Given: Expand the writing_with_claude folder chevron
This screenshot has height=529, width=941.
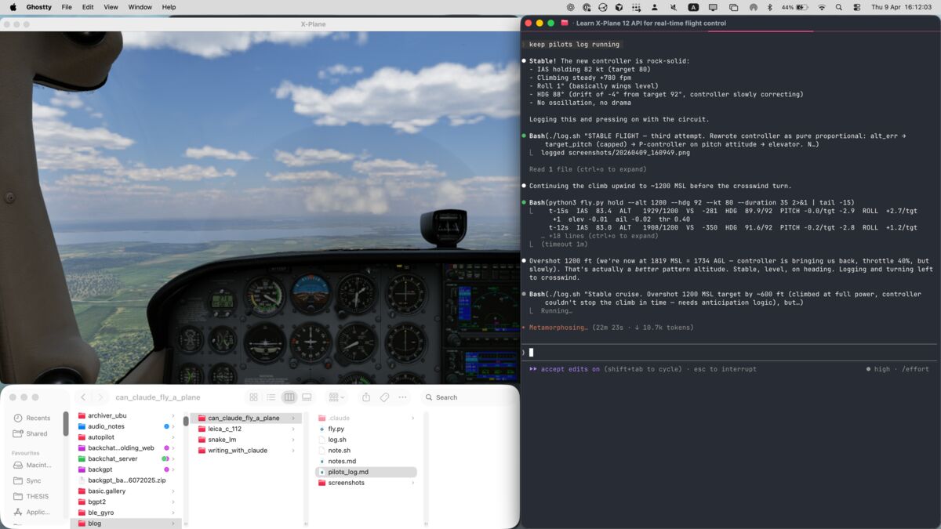Looking at the screenshot, I should (293, 451).
